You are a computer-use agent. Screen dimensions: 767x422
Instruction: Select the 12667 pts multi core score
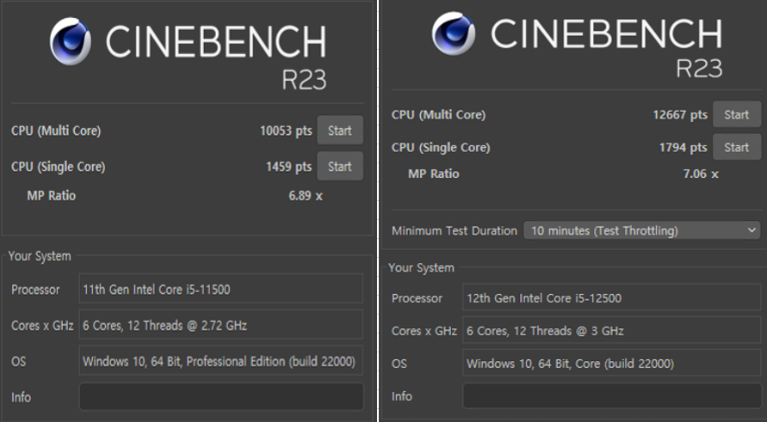tap(680, 115)
